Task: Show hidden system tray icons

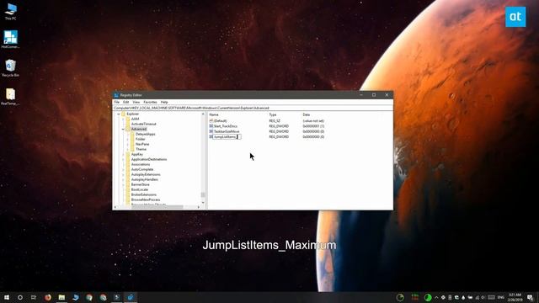Action: tap(436, 297)
